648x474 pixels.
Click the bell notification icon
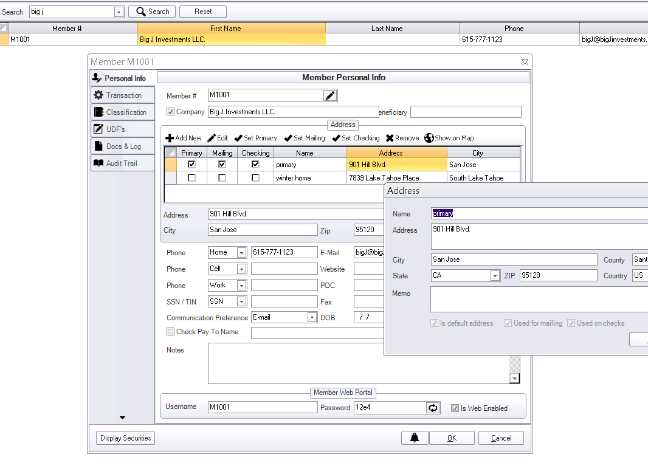point(415,438)
